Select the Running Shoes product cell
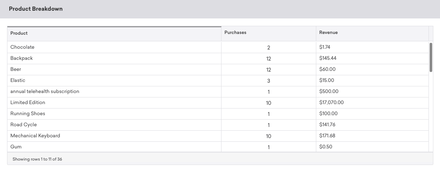This screenshot has width=440, height=172. [28, 114]
